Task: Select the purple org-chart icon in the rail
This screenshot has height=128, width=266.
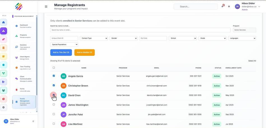Action: click(3, 31)
